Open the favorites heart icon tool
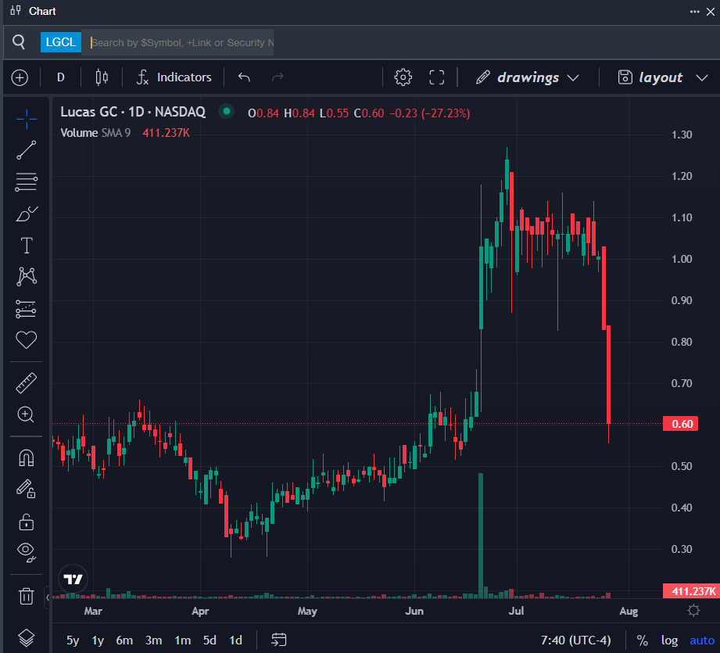Viewport: 720px width, 653px height. click(x=26, y=340)
